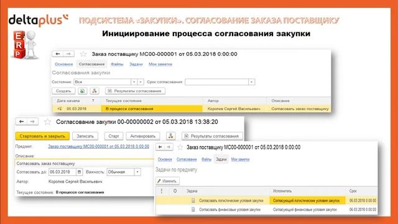The width and height of the screenshot is (398, 224).
Task: Click the Важность field showing Обычная
Action: point(120,172)
